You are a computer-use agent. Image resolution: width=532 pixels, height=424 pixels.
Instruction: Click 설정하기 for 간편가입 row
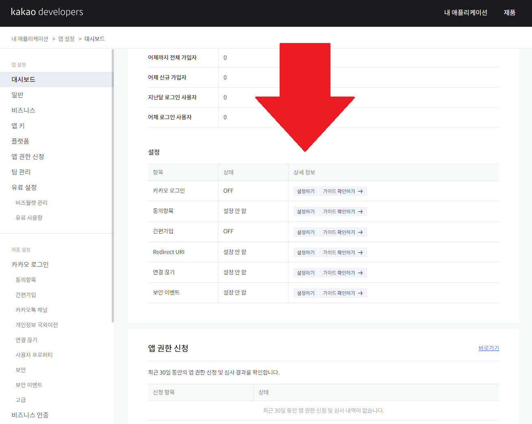tap(306, 232)
